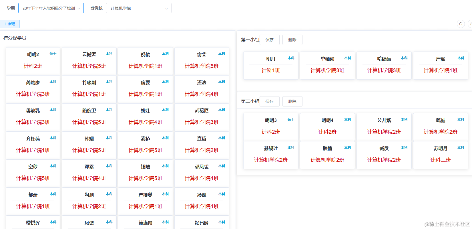Viewport: 472px width, 229px height.
Task: Click the 本科 badge on 严灌 card
Action: [461, 58]
